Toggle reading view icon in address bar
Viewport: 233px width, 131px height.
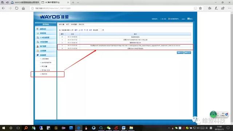196,8
